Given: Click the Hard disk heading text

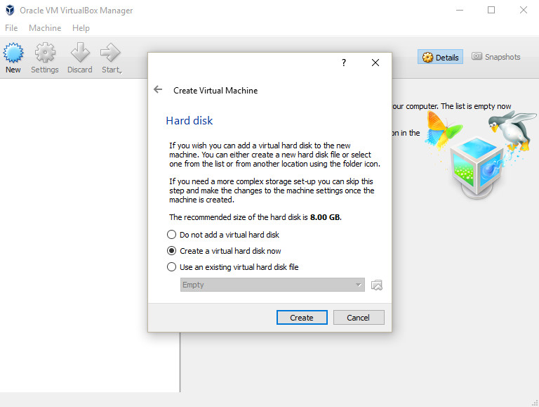Looking at the screenshot, I should (189, 120).
